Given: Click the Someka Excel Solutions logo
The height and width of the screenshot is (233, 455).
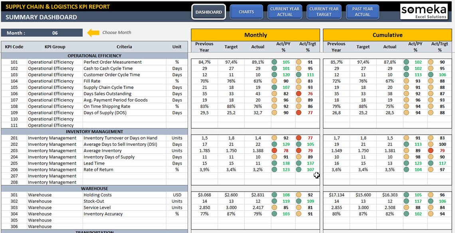Looking at the screenshot, I should [x=423, y=12].
